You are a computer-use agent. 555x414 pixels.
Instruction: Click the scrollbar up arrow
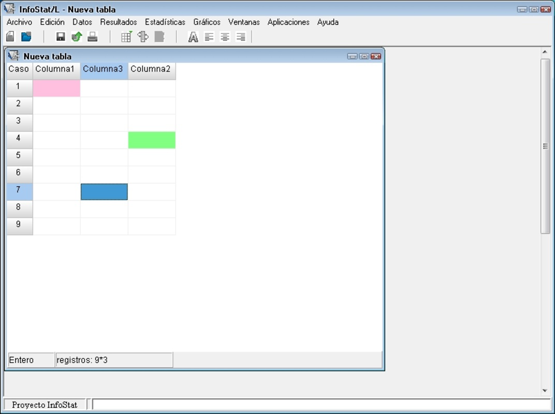(x=545, y=52)
